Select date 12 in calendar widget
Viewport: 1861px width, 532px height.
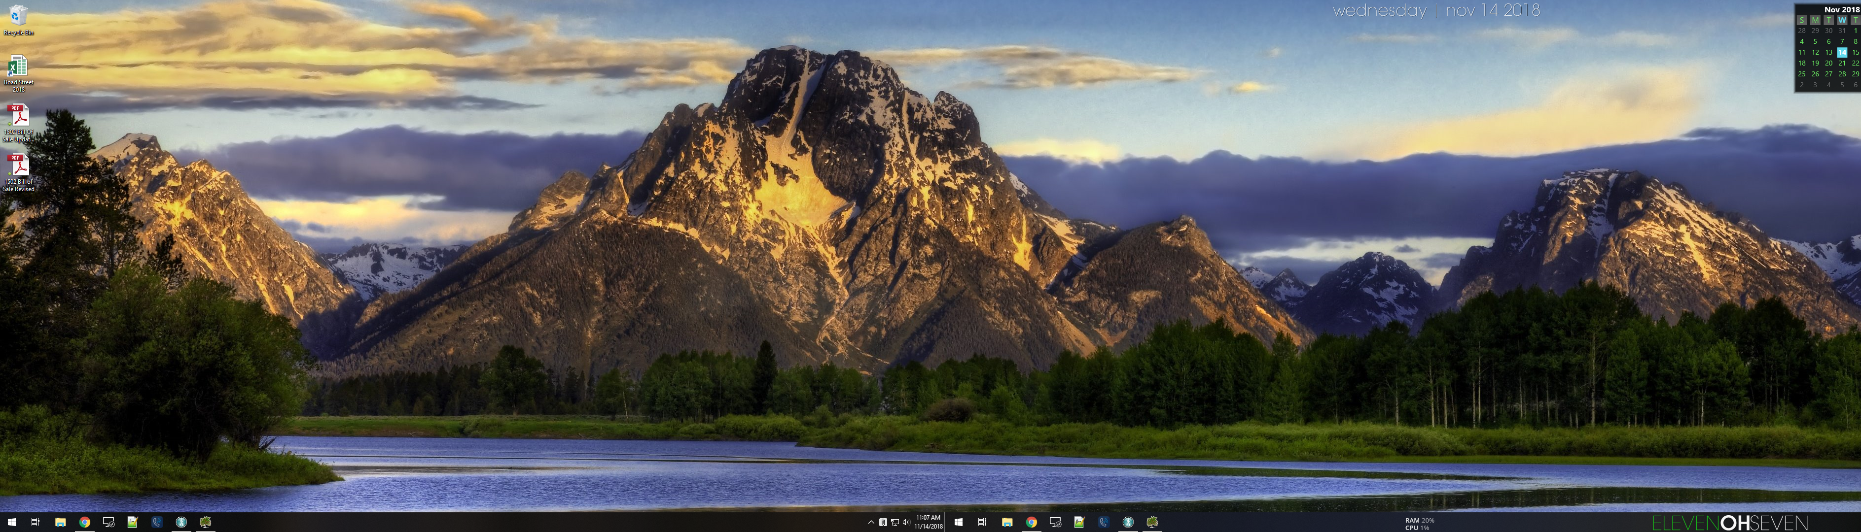1816,52
